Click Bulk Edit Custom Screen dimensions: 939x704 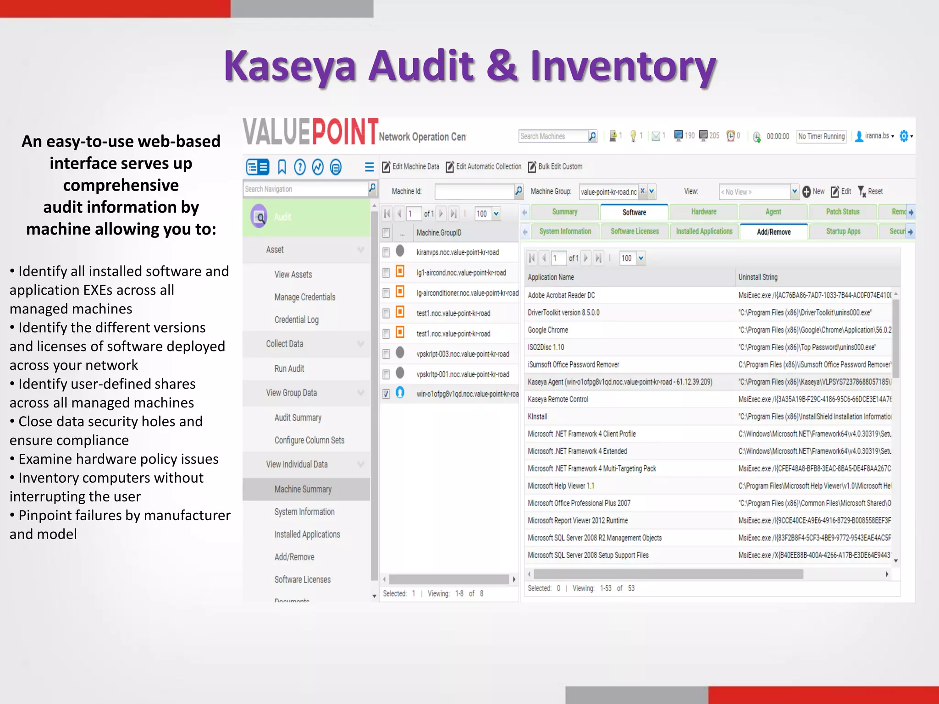[x=555, y=166]
